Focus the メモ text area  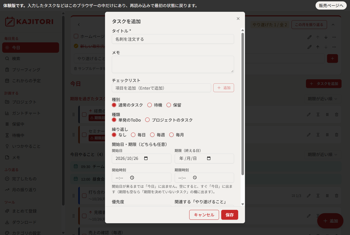[173, 64]
